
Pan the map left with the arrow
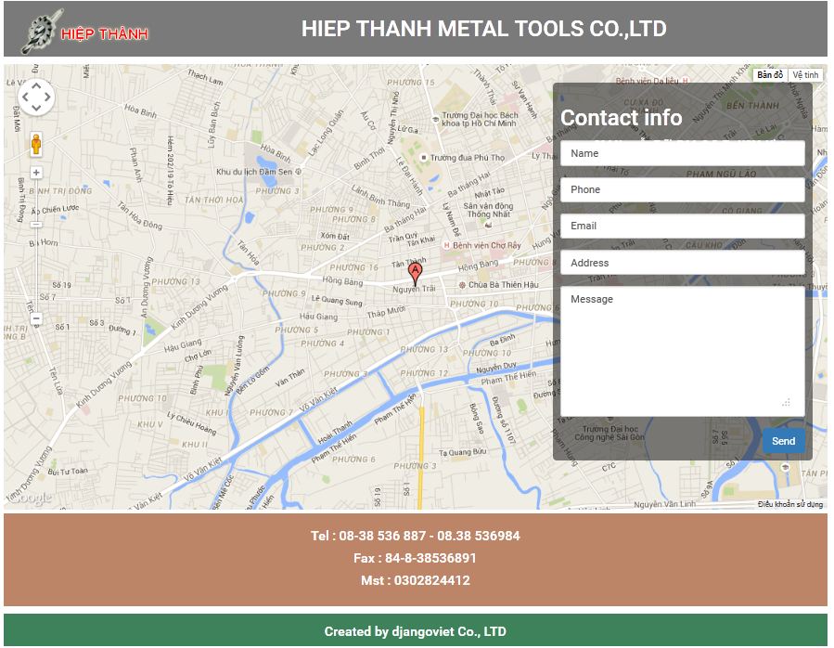[x=24, y=97]
